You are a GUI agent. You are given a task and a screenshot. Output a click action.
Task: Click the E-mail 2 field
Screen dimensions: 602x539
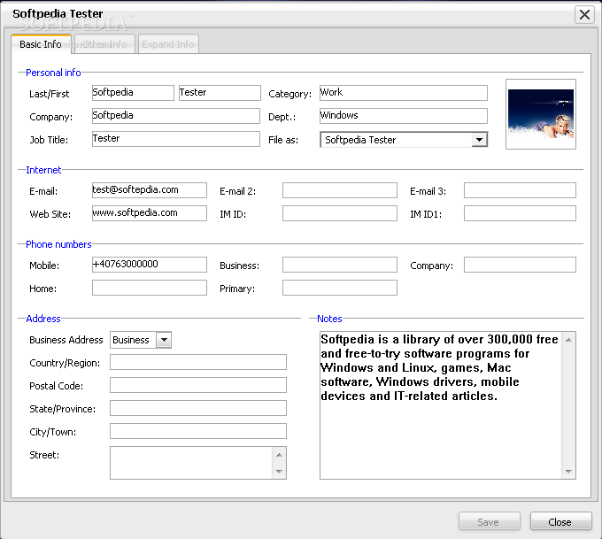tap(340, 190)
